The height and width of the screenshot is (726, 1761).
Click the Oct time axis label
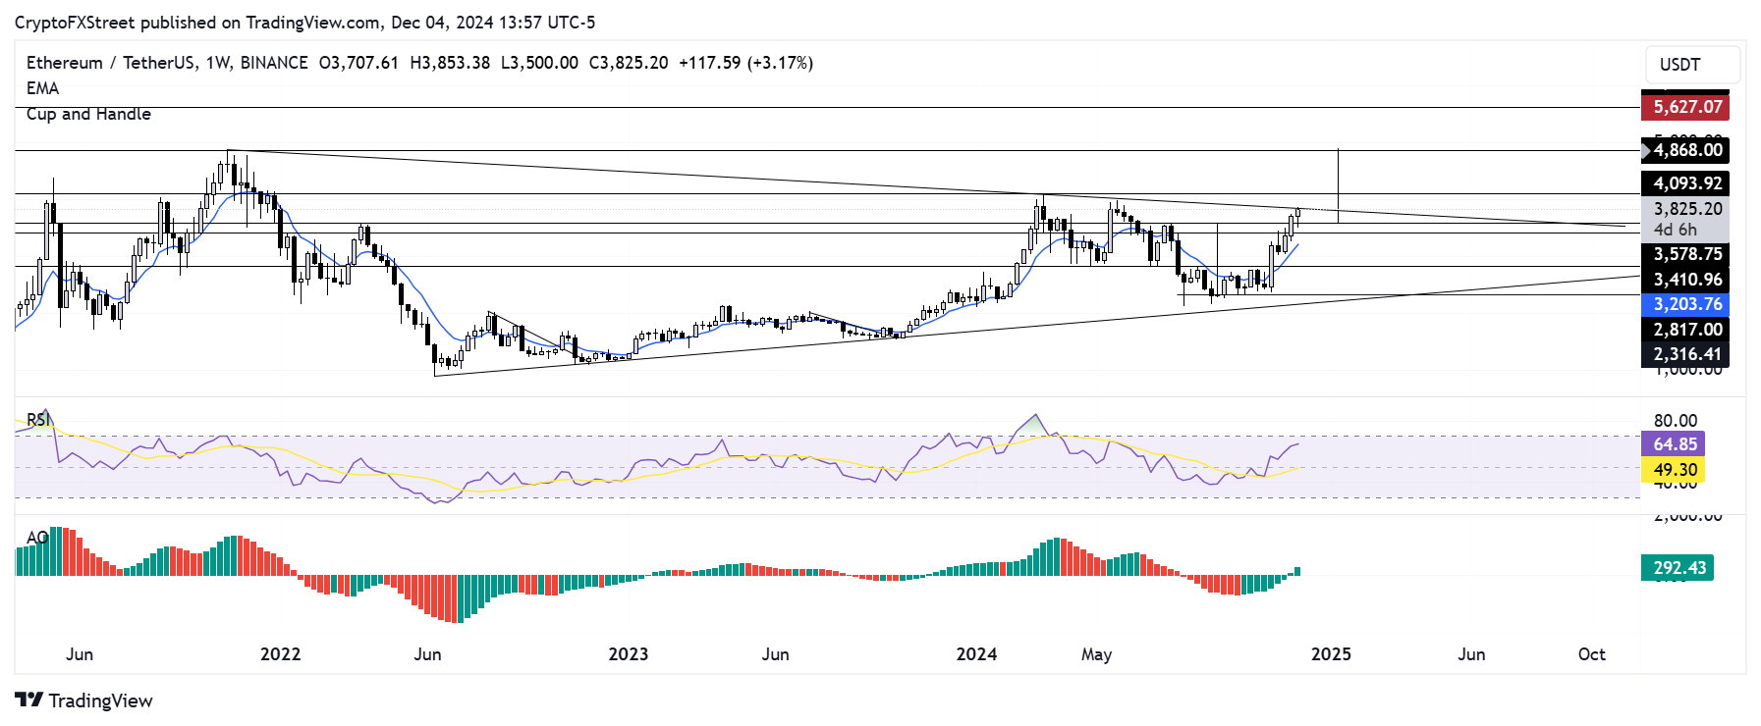(x=1591, y=654)
